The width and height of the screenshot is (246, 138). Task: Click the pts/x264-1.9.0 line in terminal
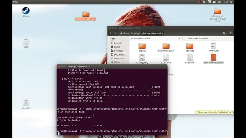(x=80, y=125)
